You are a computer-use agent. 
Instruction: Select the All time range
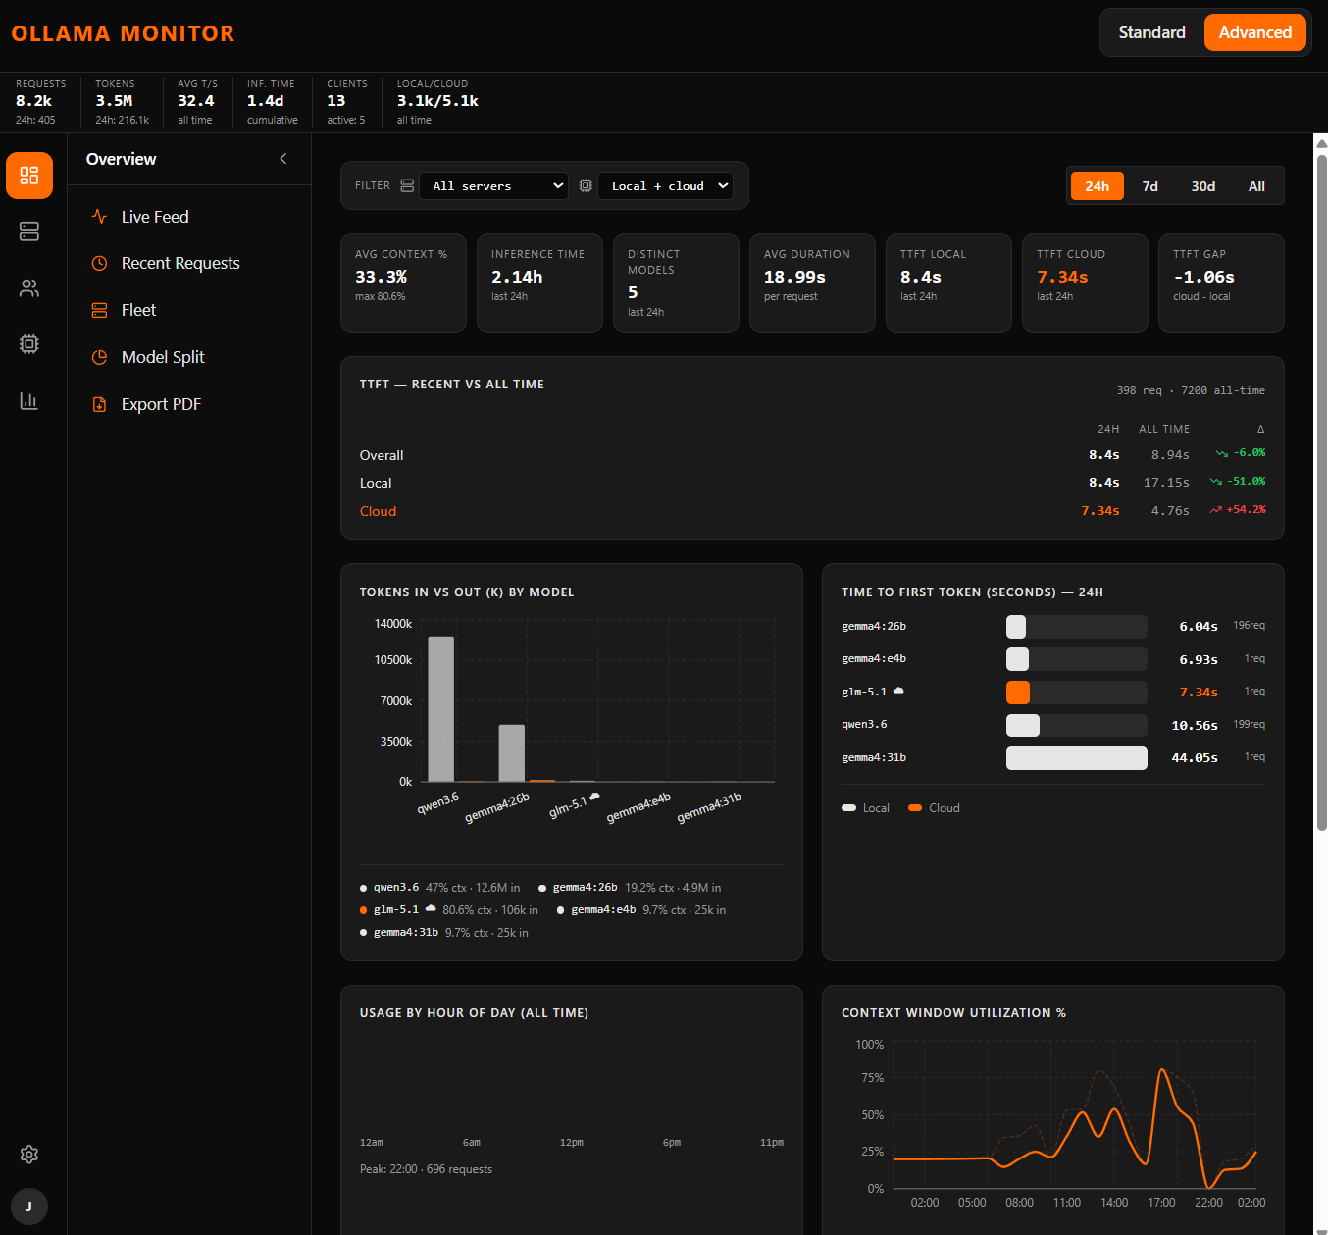pos(1256,186)
